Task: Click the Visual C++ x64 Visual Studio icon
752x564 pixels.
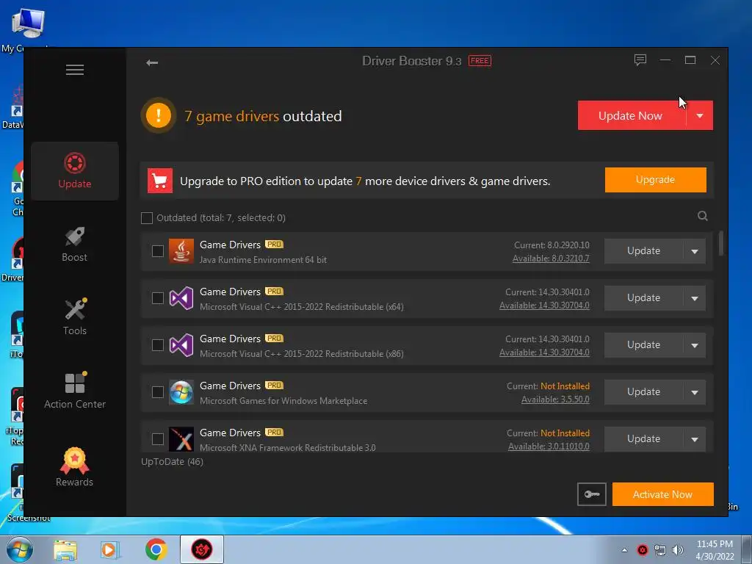Action: pos(181,298)
